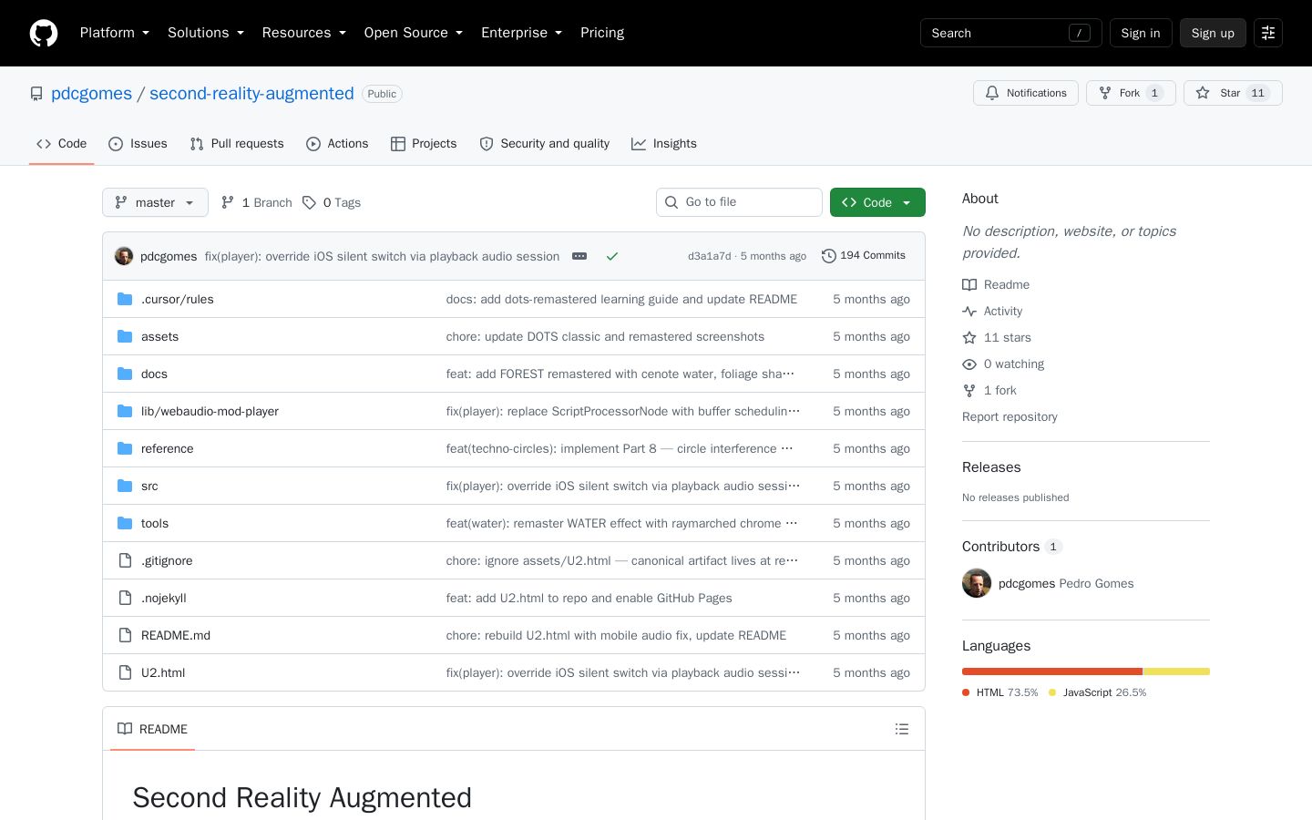Click the U2.html file icon
This screenshot has height=820, width=1312.
125,672
